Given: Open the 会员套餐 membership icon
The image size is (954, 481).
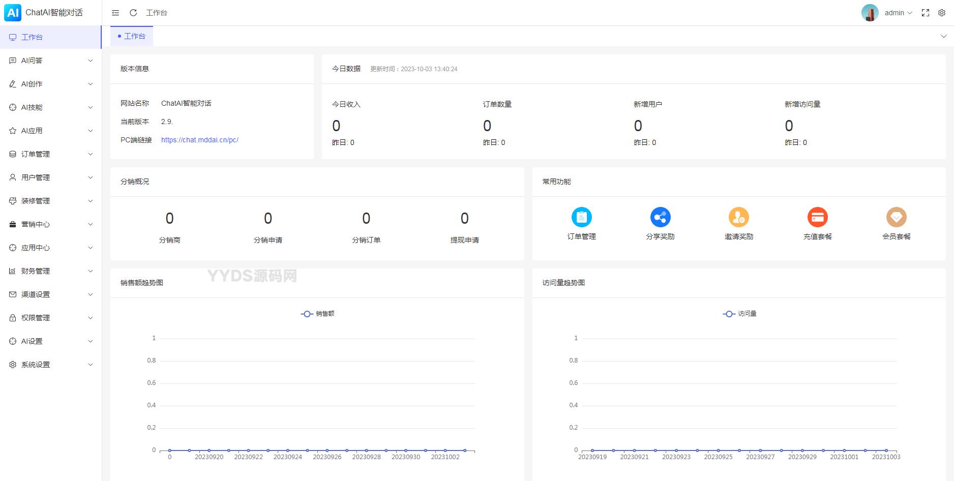Looking at the screenshot, I should [896, 217].
